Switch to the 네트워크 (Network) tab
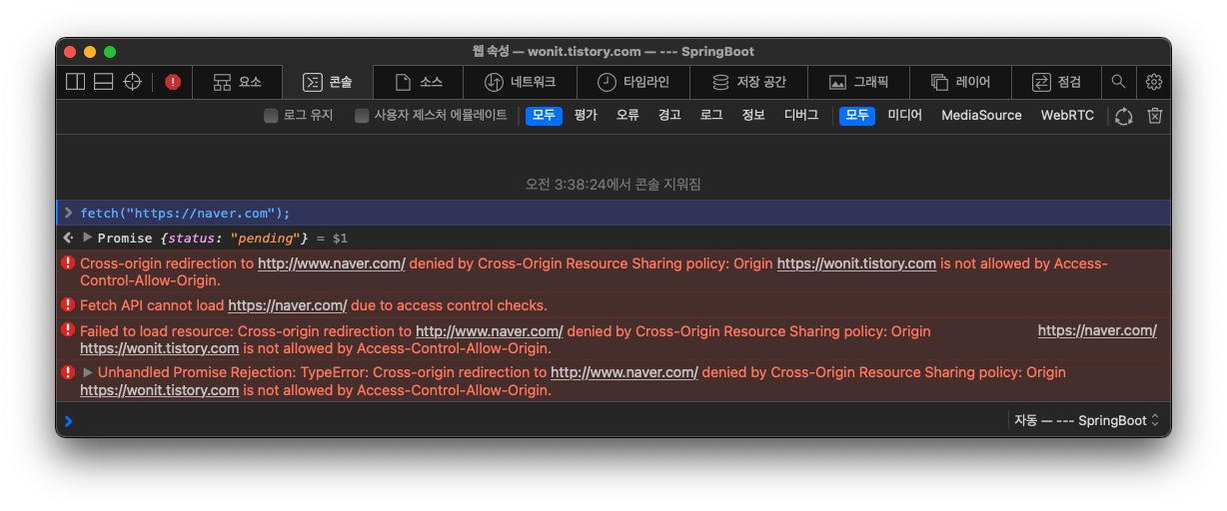The width and height of the screenshot is (1227, 511). tap(520, 82)
